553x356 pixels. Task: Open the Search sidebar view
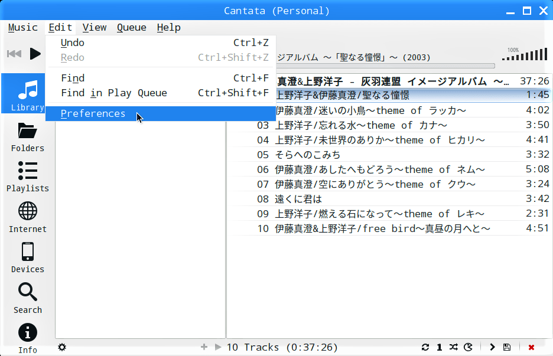point(28,298)
